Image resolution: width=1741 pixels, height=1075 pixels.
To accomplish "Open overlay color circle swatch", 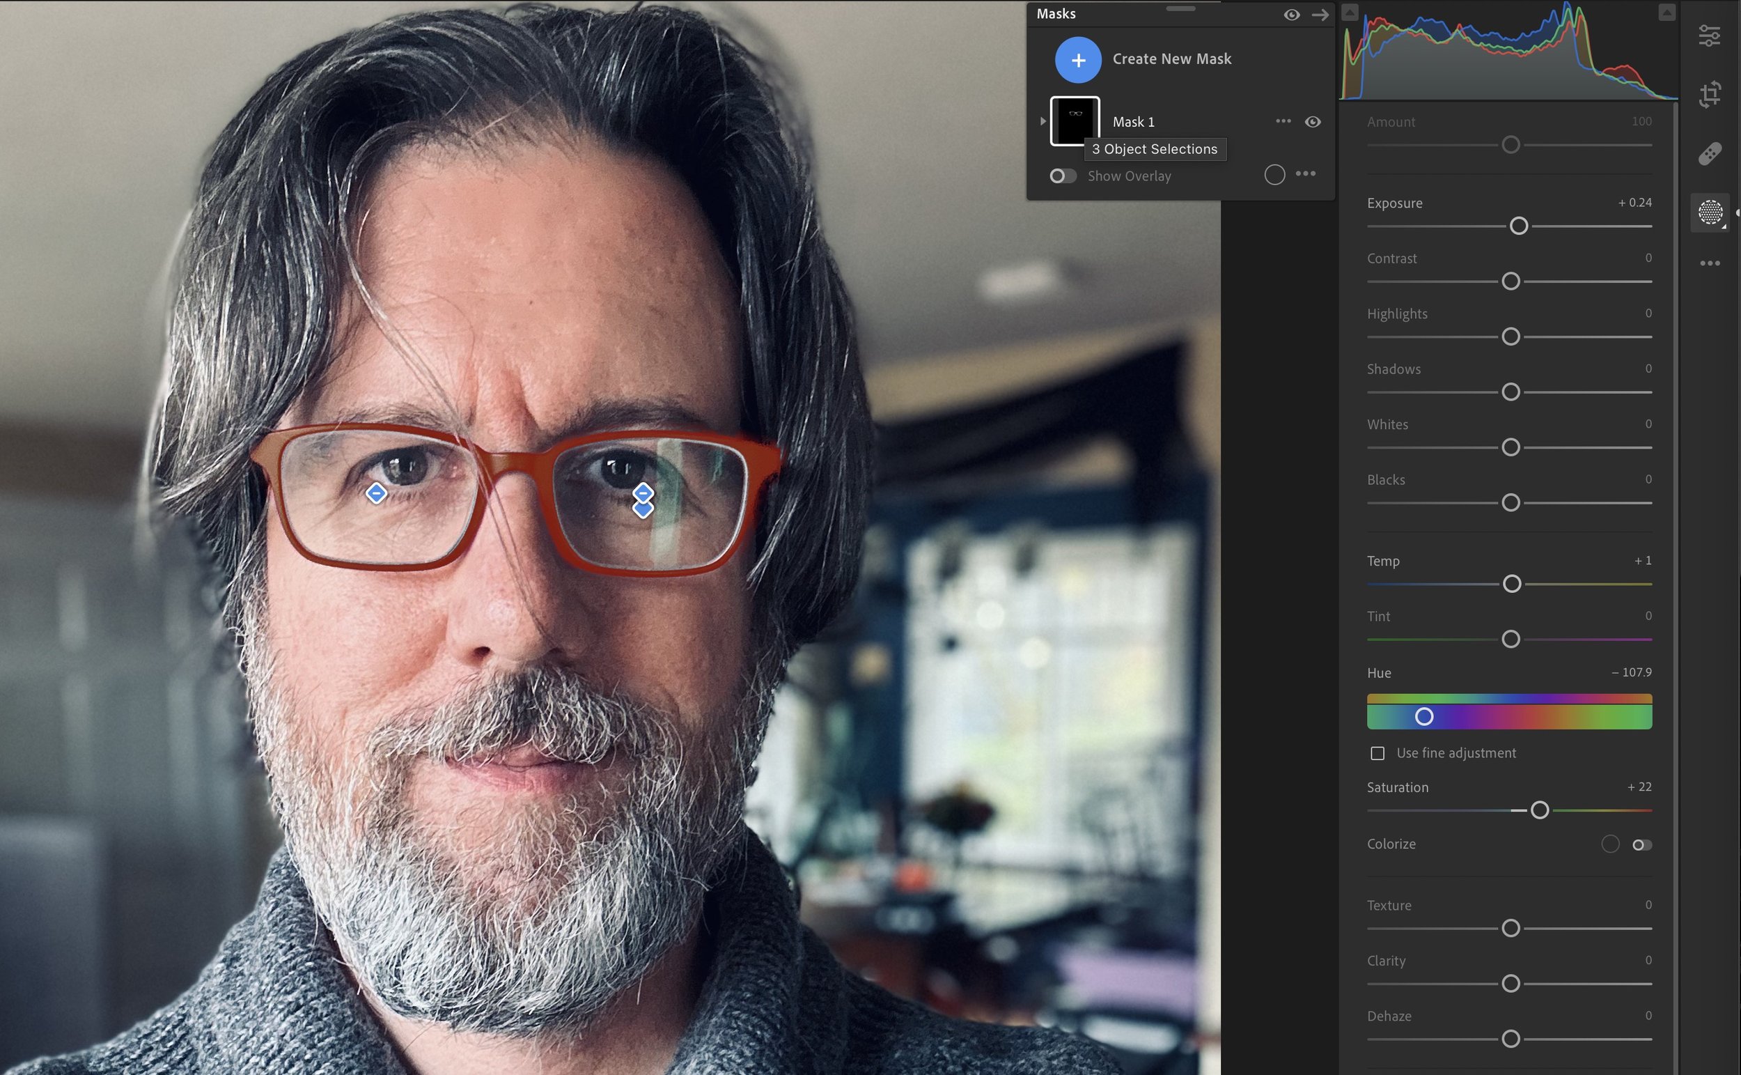I will pyautogui.click(x=1275, y=175).
